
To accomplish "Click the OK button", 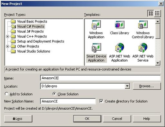I will (x=87, y=119).
